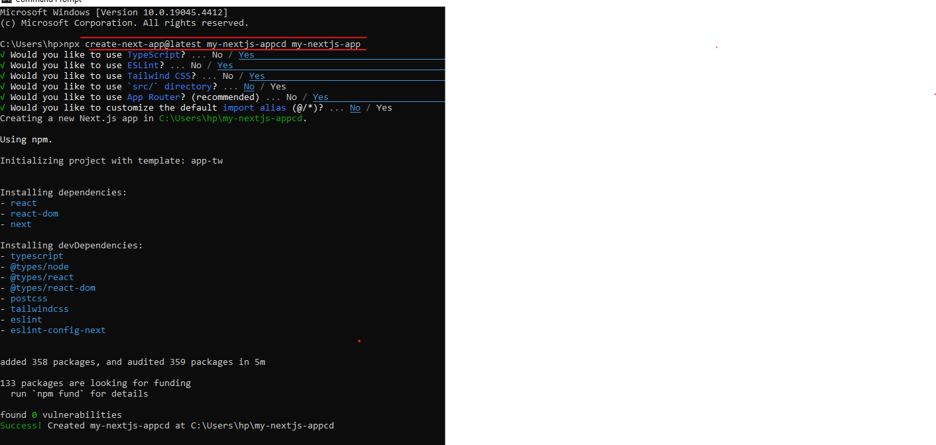The width and height of the screenshot is (936, 445).
Task: Click 'eslint-config-next' in the devDependencies list
Action: [58, 330]
